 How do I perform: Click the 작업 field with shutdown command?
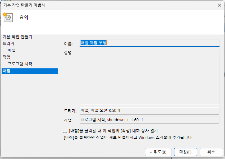click(x=149, y=120)
